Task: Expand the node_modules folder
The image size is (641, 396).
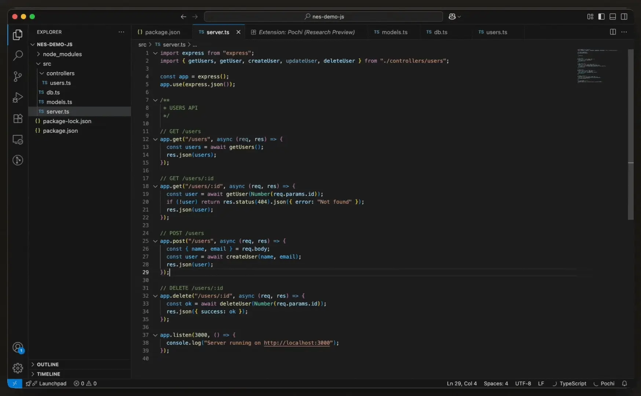Action: click(x=62, y=54)
